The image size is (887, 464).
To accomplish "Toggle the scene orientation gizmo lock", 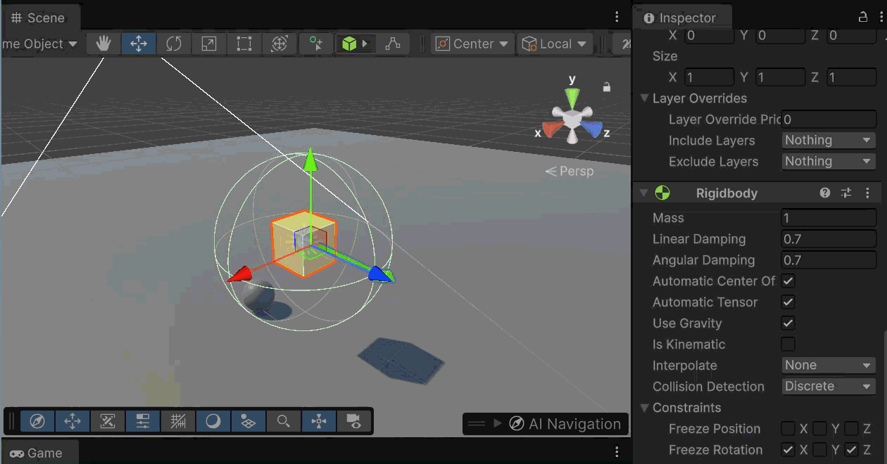I will click(606, 87).
